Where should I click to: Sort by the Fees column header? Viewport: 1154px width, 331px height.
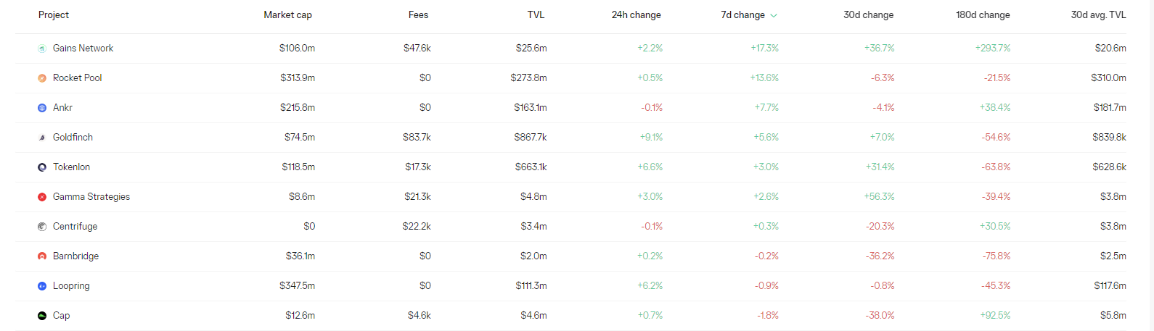[x=418, y=15]
